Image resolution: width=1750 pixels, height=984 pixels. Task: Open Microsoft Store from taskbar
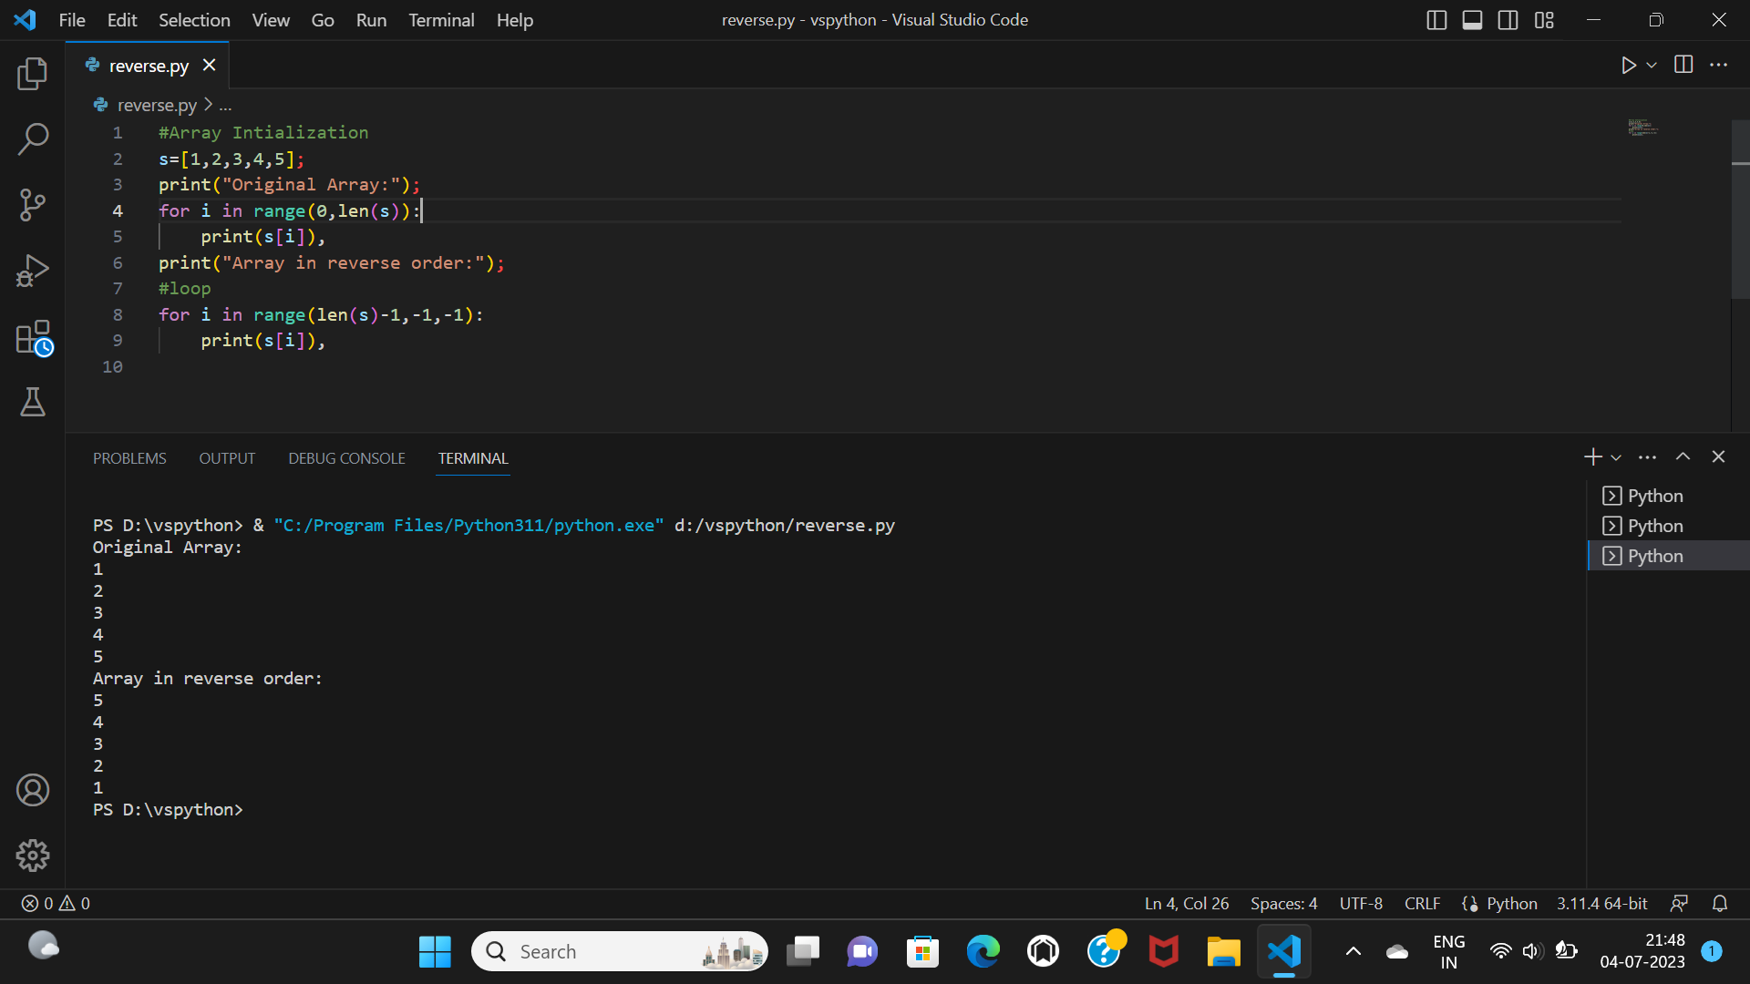coord(922,951)
